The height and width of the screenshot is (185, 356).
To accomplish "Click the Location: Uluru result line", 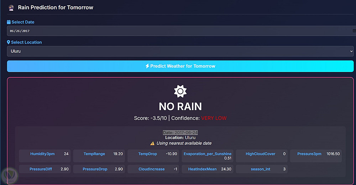I will (180, 138).
